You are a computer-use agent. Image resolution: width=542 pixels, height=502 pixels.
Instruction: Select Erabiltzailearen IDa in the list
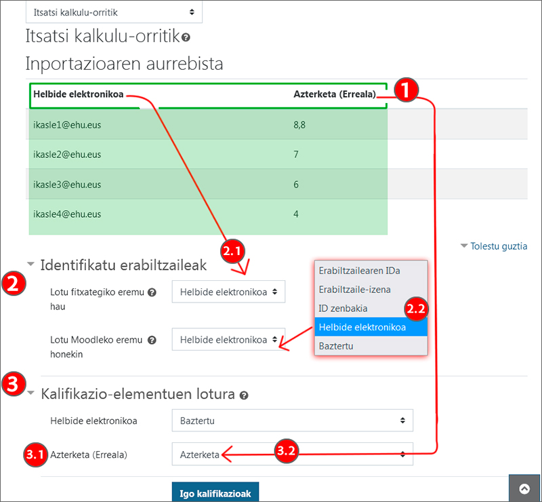coord(359,271)
